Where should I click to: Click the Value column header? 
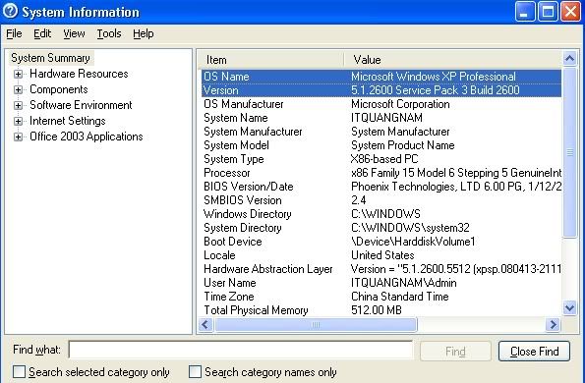(x=452, y=60)
